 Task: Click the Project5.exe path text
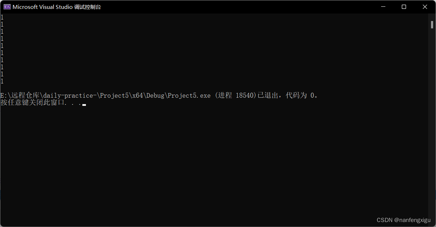[x=105, y=95]
